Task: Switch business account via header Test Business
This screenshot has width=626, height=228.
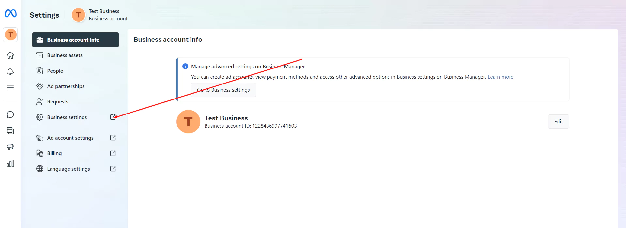Action: [100, 15]
